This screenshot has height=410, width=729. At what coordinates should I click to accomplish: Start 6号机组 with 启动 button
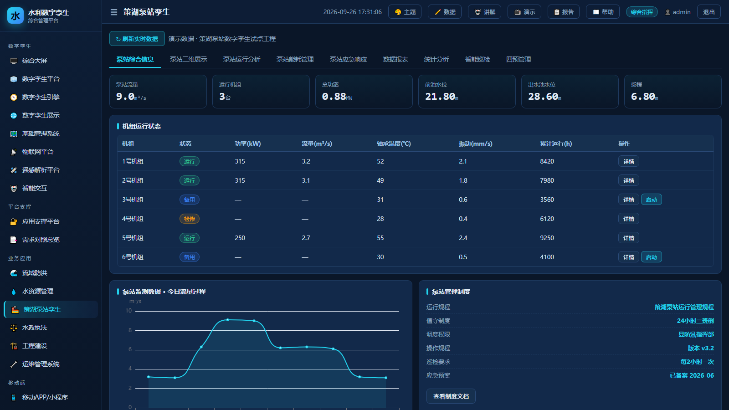[x=652, y=257]
